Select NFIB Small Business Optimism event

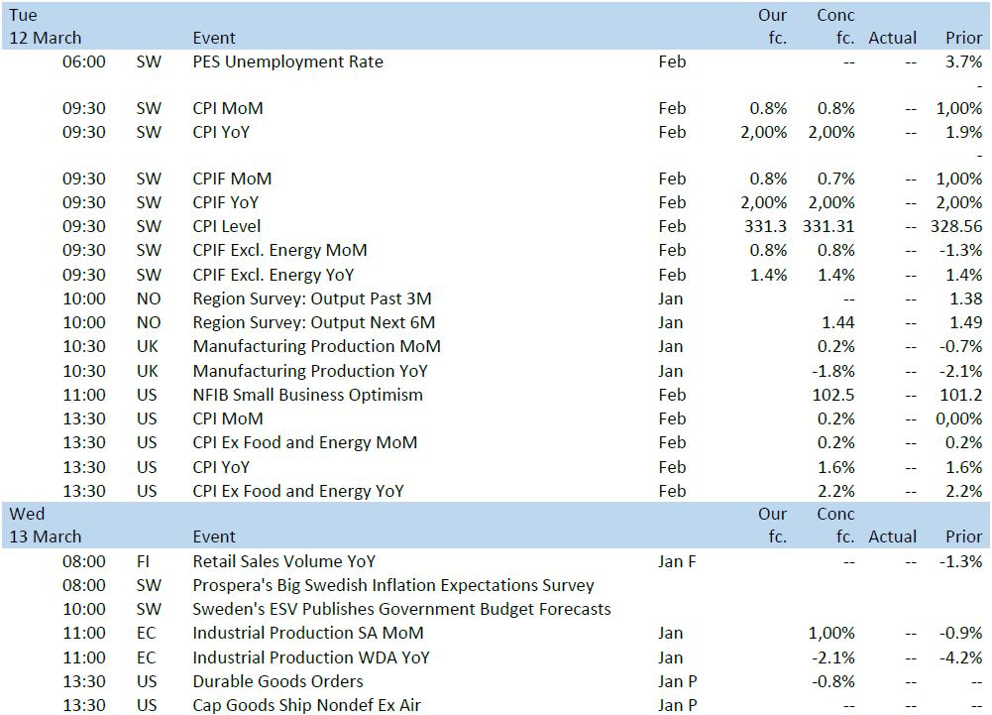coord(307,395)
